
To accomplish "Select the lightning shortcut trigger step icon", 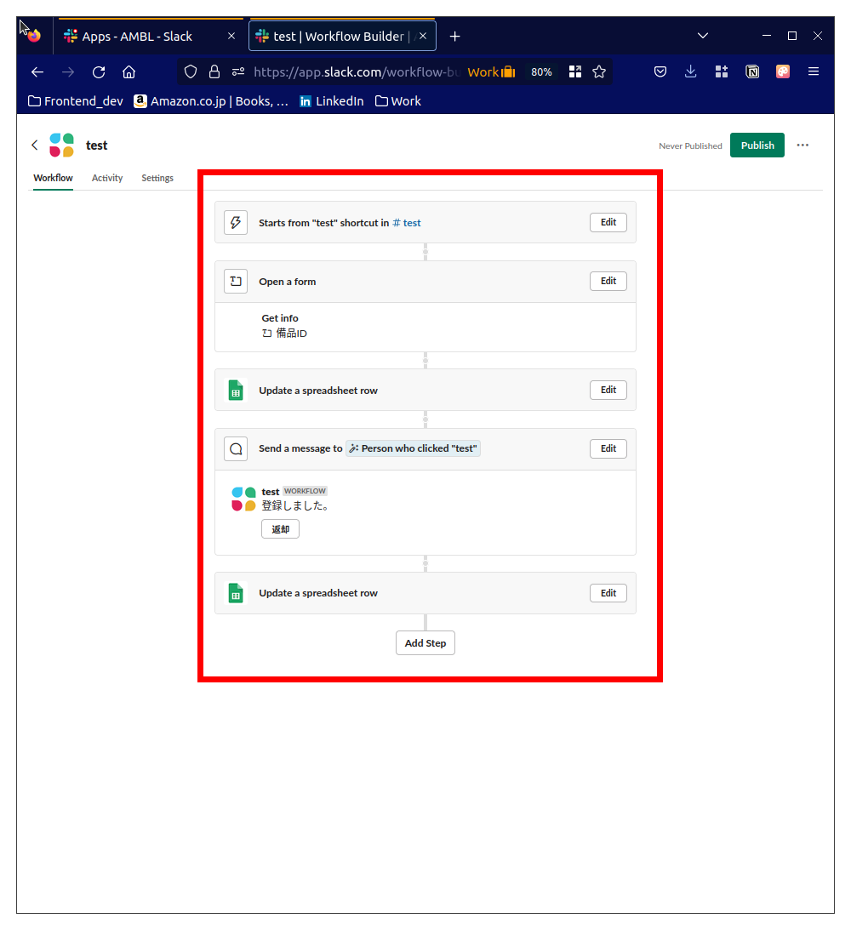I will point(236,222).
